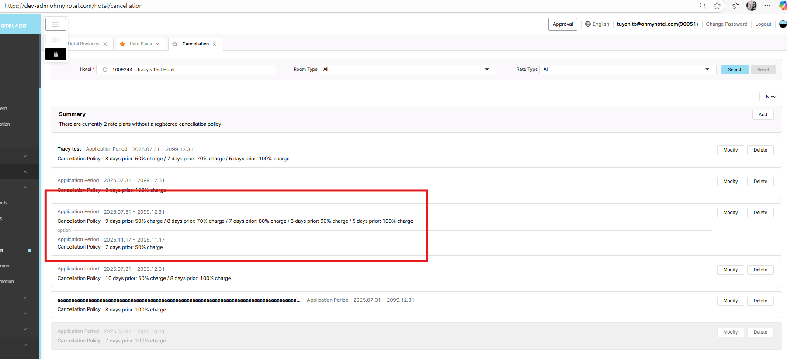The image size is (787, 359).
Task: Close the Cancellation tab
Action: [x=215, y=44]
